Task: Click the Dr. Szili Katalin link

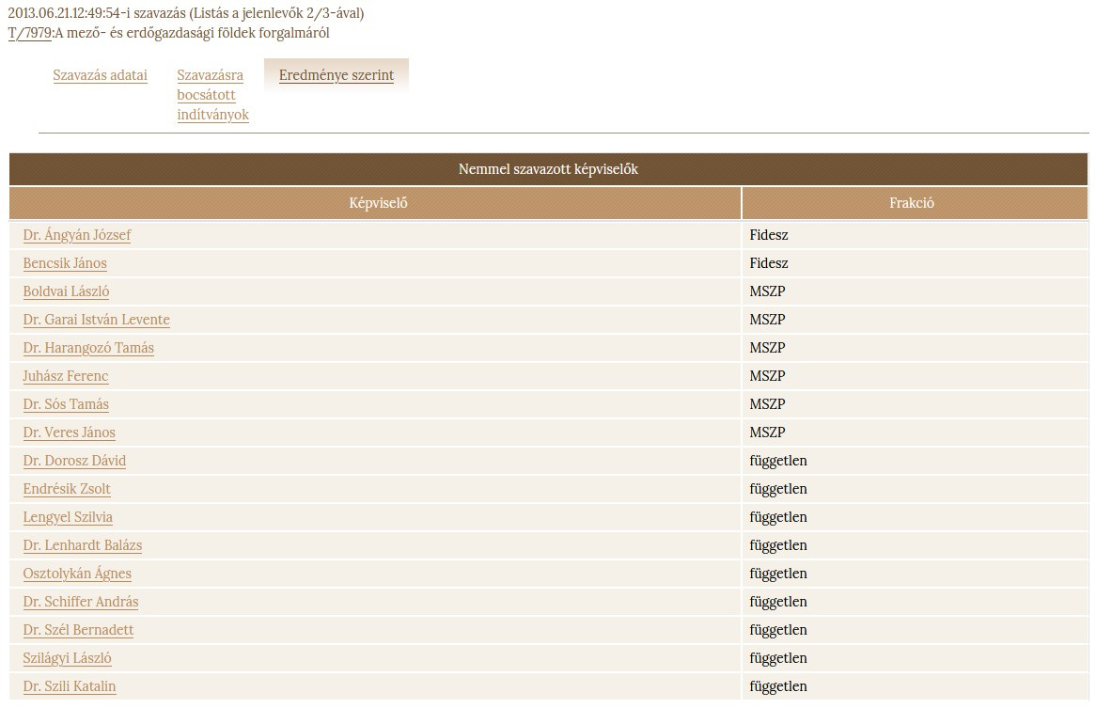Action: 70,686
